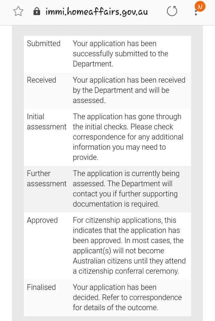Tap the Finalised status label
Image resolution: width=215 pixels, height=321 pixels.
[41, 287]
